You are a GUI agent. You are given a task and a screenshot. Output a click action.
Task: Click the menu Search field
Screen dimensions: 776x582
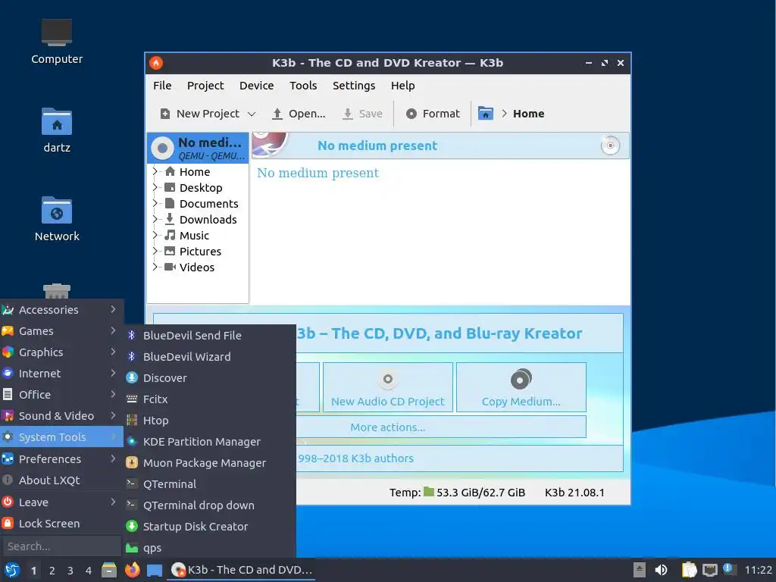pos(62,546)
